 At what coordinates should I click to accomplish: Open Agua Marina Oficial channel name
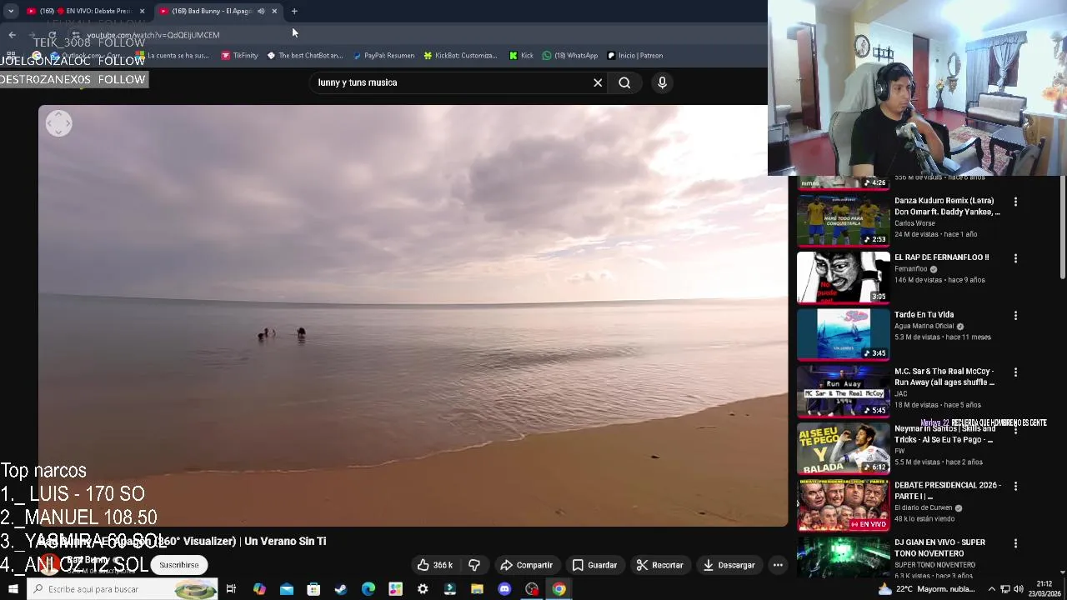[x=924, y=326]
